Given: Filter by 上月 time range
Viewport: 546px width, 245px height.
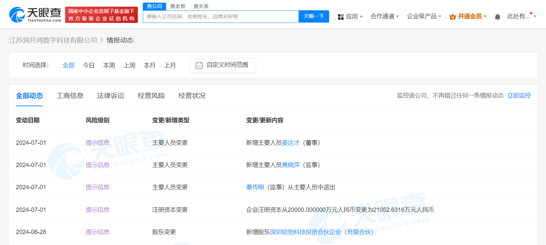Looking at the screenshot, I should [x=170, y=65].
